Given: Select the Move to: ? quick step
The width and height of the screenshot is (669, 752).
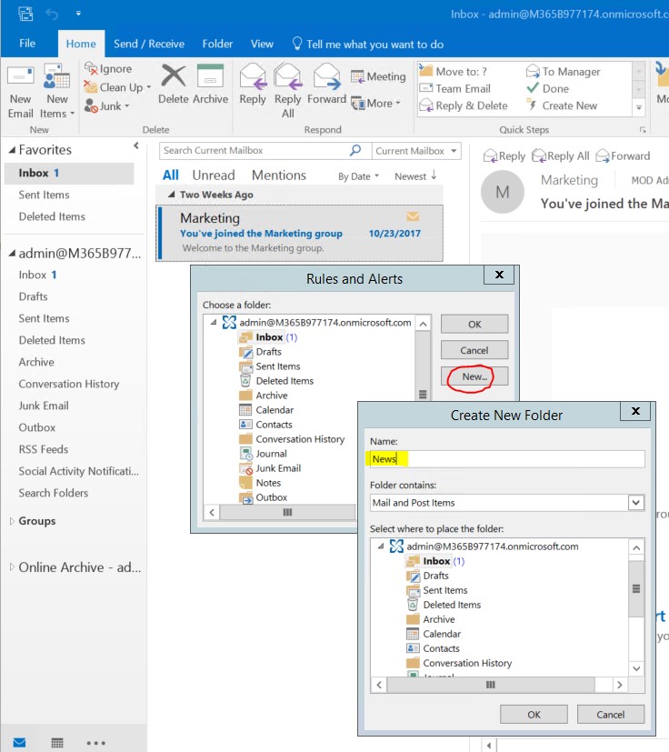Looking at the screenshot, I should pyautogui.click(x=454, y=72).
